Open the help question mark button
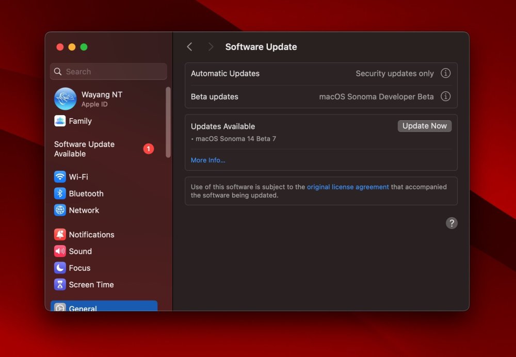Viewport: 516px width, 357px height. [451, 223]
